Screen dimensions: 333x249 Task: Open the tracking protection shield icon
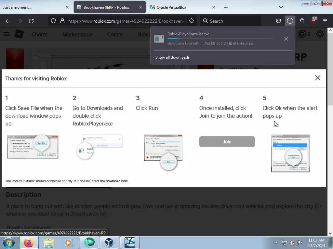[53, 21]
